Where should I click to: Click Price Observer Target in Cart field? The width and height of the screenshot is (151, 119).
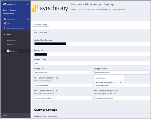(x=63, y=98)
